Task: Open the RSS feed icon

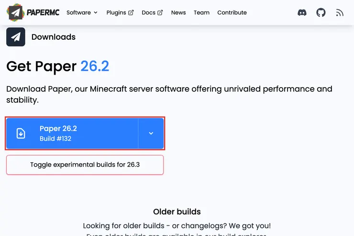Action: (x=339, y=12)
